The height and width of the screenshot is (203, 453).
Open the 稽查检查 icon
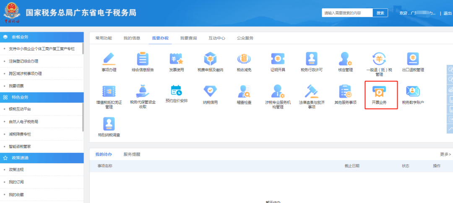[x=244, y=91]
